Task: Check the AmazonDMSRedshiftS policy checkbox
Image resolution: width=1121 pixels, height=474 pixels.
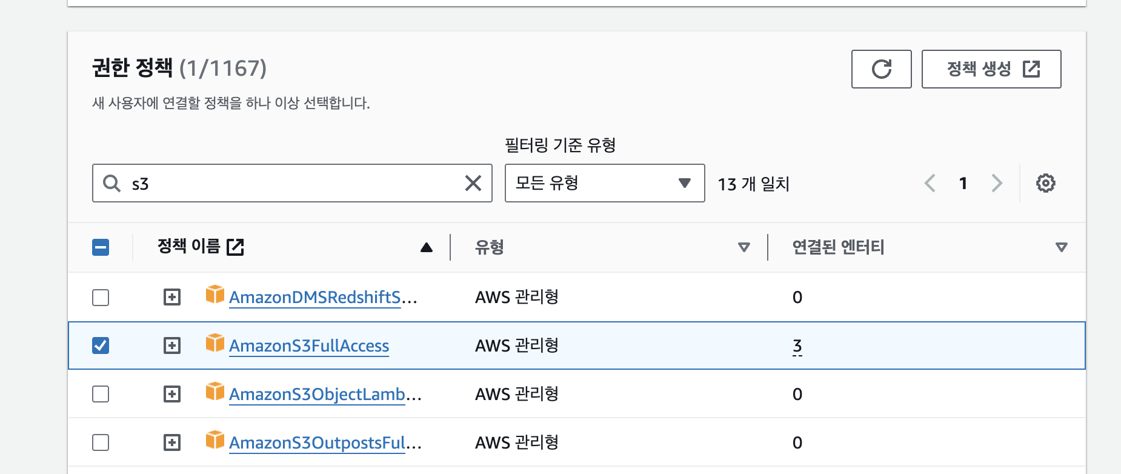Action: (101, 298)
